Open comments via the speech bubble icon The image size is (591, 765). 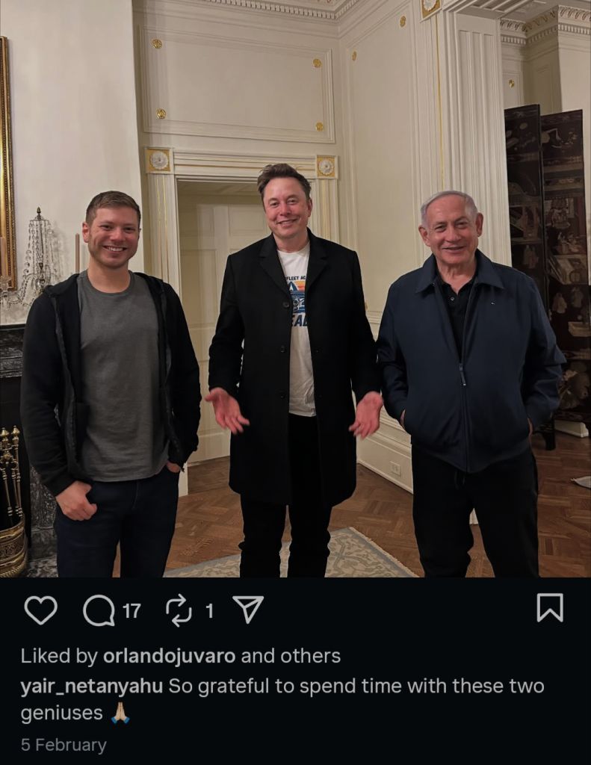click(x=99, y=611)
